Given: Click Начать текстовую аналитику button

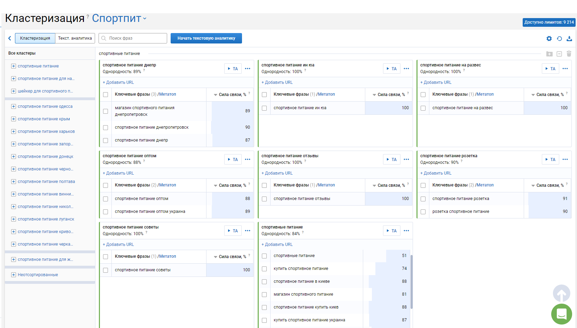Looking at the screenshot, I should coord(206,38).
